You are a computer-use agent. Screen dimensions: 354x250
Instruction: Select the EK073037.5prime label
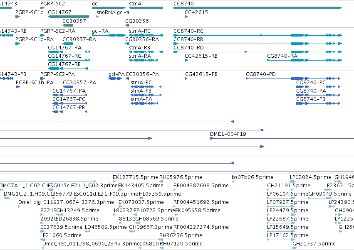pos(141,202)
